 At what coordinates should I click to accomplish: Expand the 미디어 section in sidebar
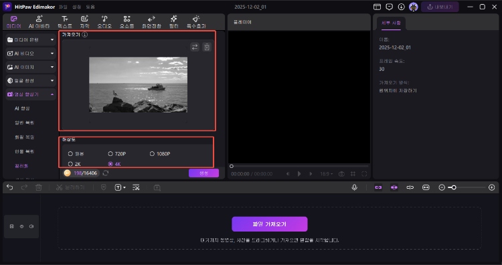click(31, 39)
